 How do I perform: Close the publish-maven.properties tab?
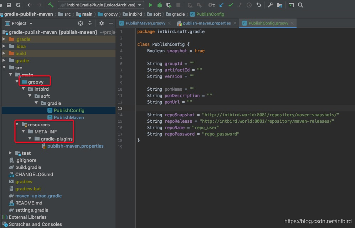[235, 23]
